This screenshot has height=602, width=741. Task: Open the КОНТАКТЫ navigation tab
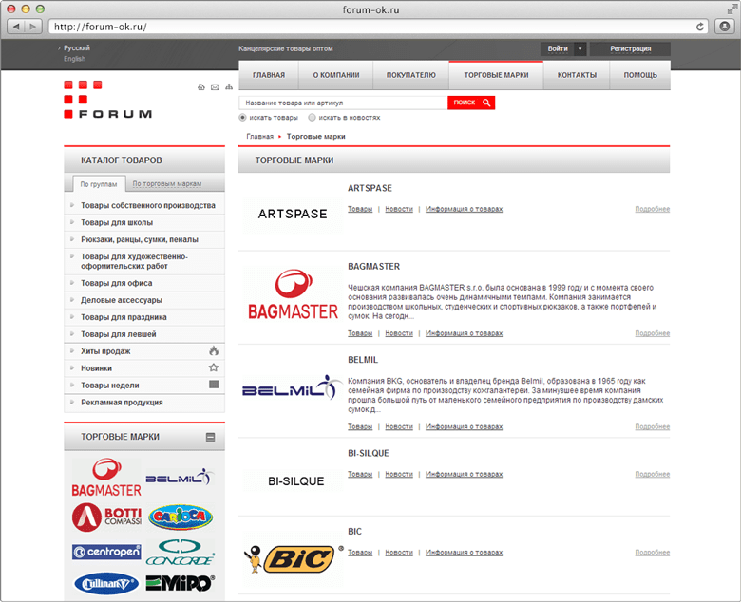coord(577,75)
